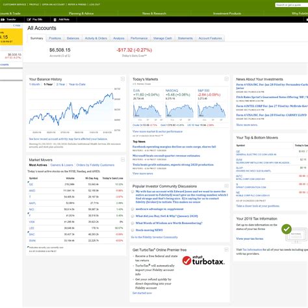
Task: Open the Summary tab
Action: pyautogui.click(x=36, y=38)
